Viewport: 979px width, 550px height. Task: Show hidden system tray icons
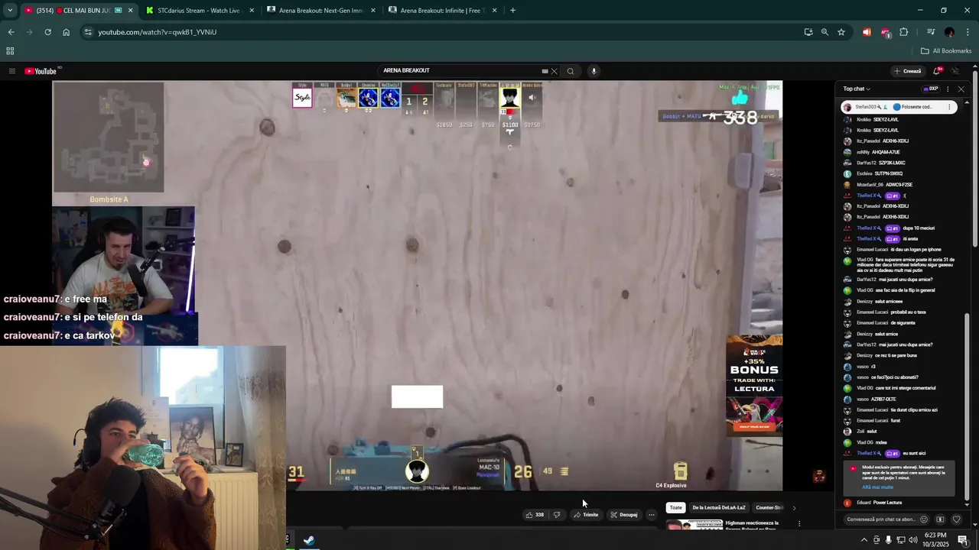coord(864,540)
